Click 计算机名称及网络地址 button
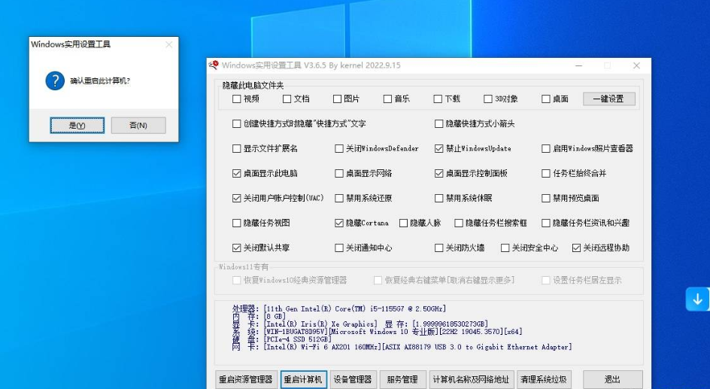The height and width of the screenshot is (389, 710). pyautogui.click(x=471, y=379)
